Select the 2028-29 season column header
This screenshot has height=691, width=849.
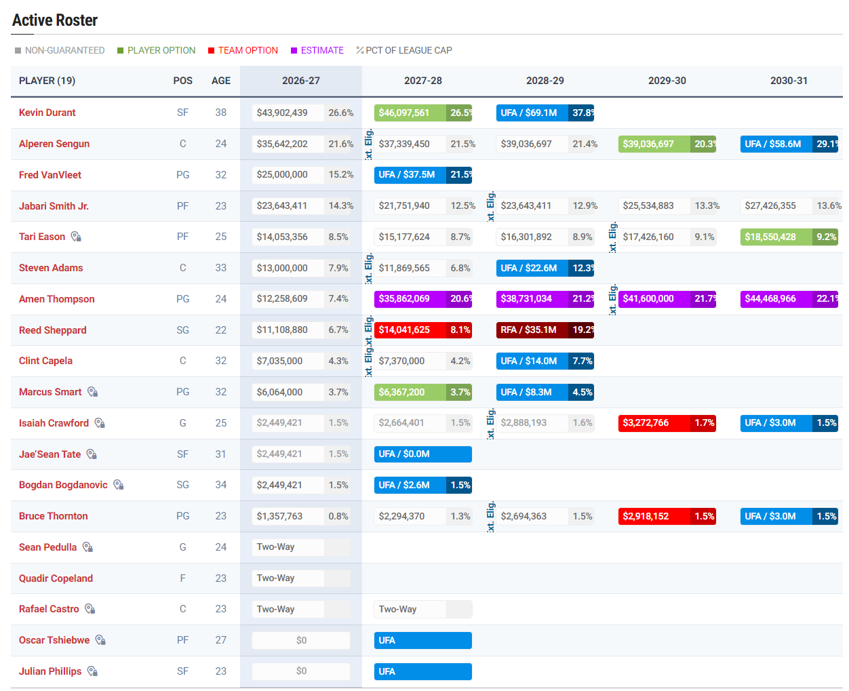pos(545,81)
